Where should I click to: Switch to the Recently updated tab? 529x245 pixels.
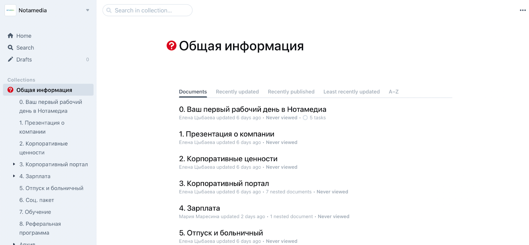click(x=237, y=92)
